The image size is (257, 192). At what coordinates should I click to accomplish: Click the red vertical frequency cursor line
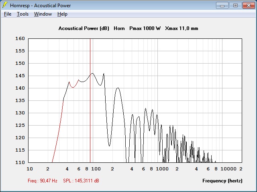pos(90,100)
